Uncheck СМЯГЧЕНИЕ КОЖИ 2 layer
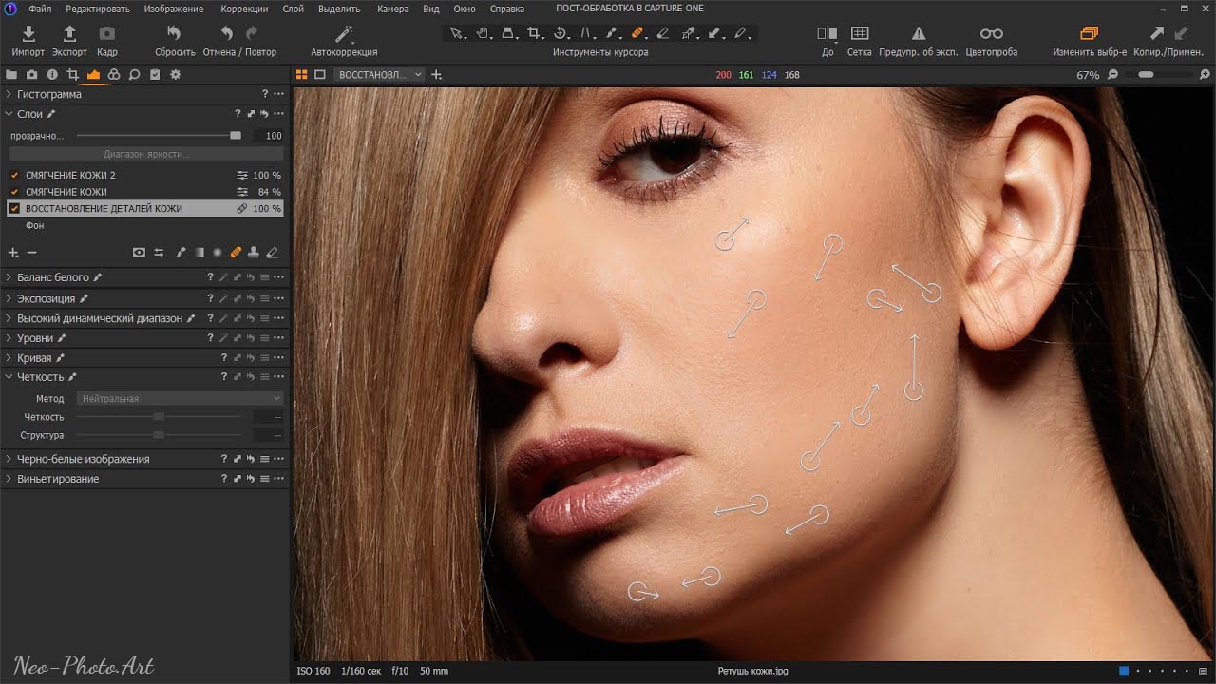The width and height of the screenshot is (1216, 684). point(14,176)
